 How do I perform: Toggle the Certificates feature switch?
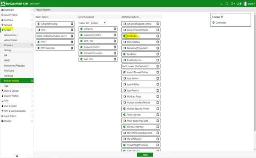pyautogui.click(x=125, y=36)
